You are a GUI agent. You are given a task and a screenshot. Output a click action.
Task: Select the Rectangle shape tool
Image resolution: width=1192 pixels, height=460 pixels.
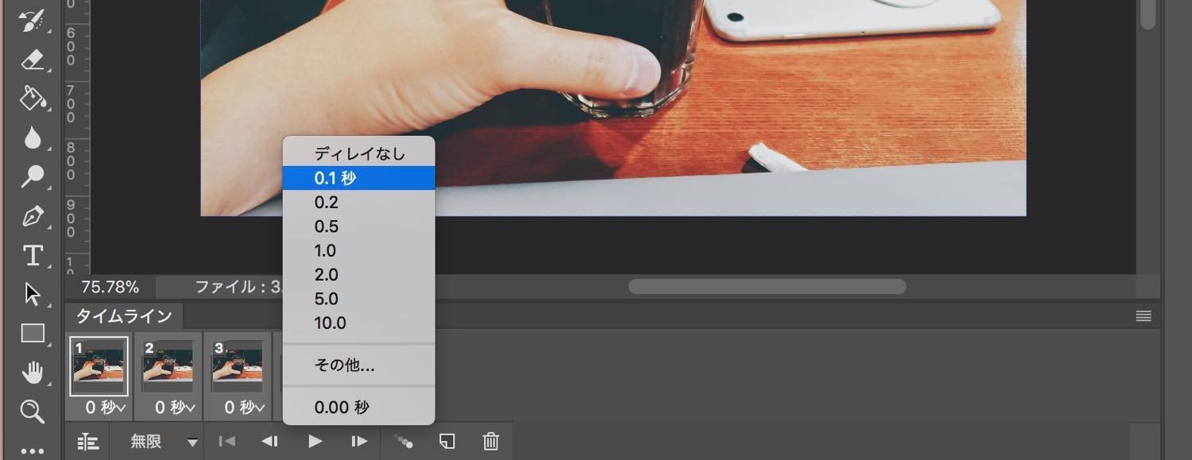coord(32,333)
